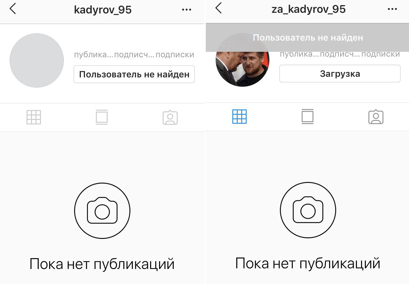Image resolution: width=409 pixels, height=284 pixels.
Task: Tap the camera icon under kadyrov_95
Action: (102, 211)
